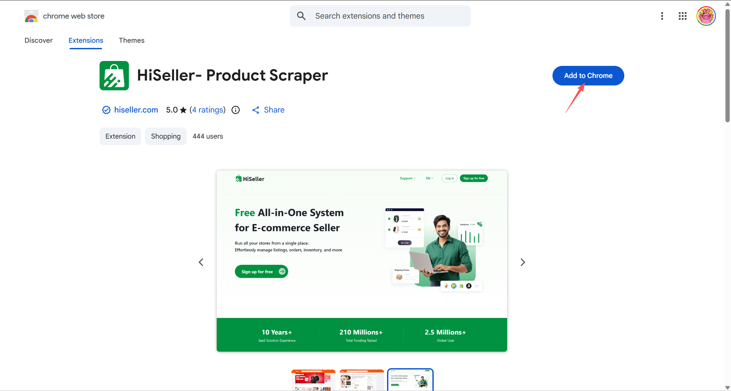
Task: Click the Search extensions and themes field
Action: pos(380,16)
